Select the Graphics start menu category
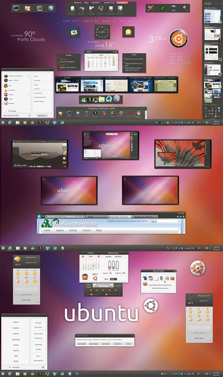The image size is (223, 377). click(16, 334)
